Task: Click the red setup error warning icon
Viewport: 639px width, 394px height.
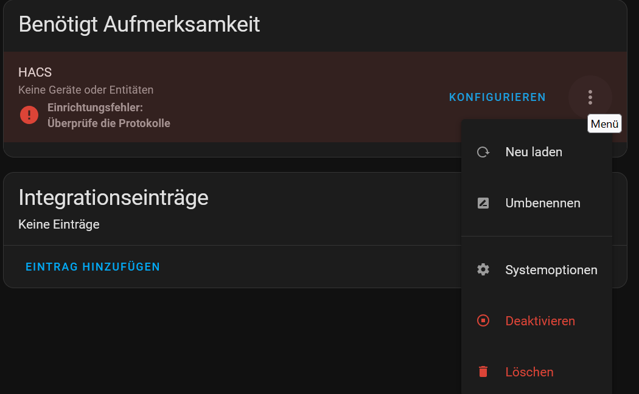Action: [x=29, y=115]
